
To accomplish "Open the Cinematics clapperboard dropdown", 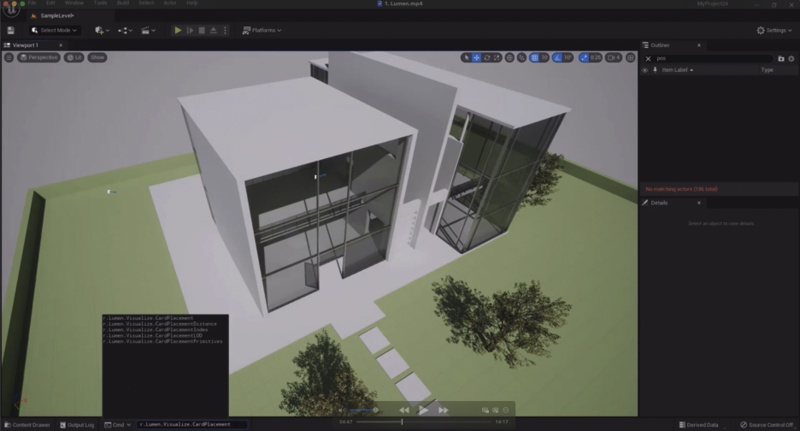I will click(x=148, y=31).
